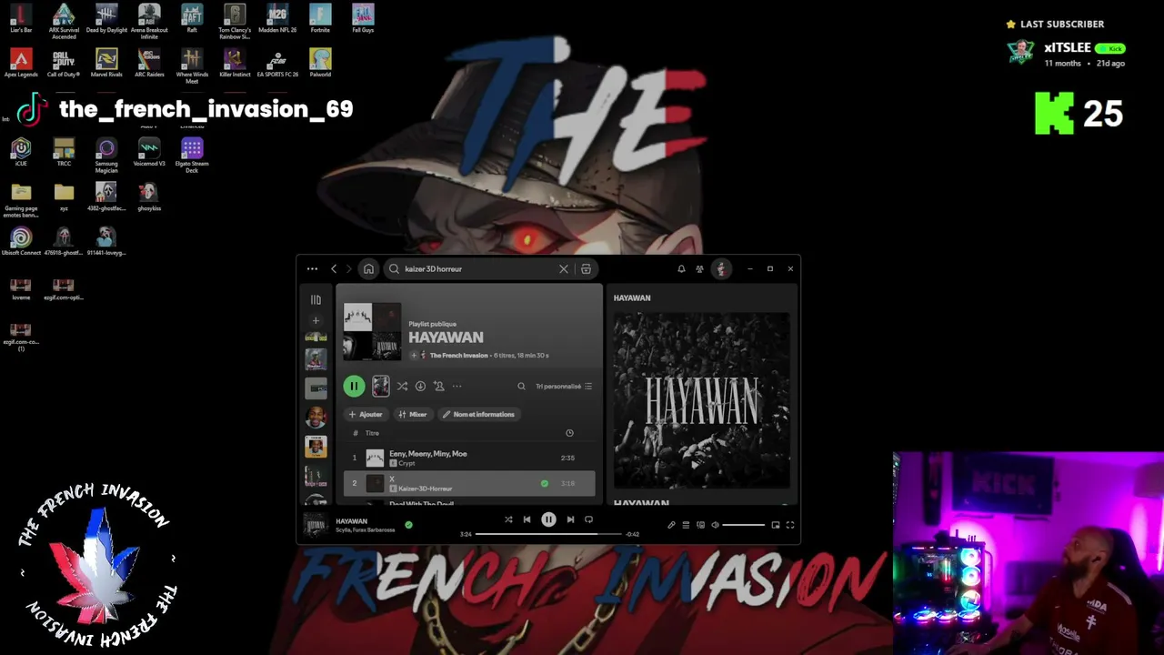Open the playback queue
1164x655 pixels.
686,525
